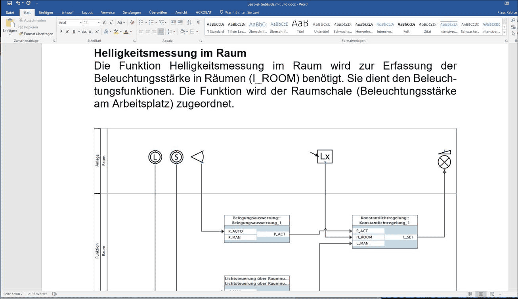Center the text
518x299 pixels.
pos(148,32)
